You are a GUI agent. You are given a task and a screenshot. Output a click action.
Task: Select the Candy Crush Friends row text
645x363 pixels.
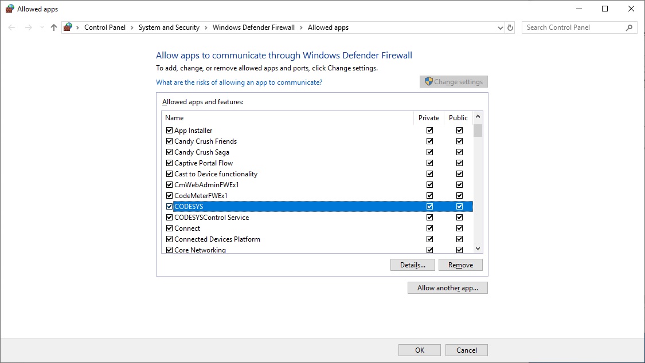(x=206, y=141)
